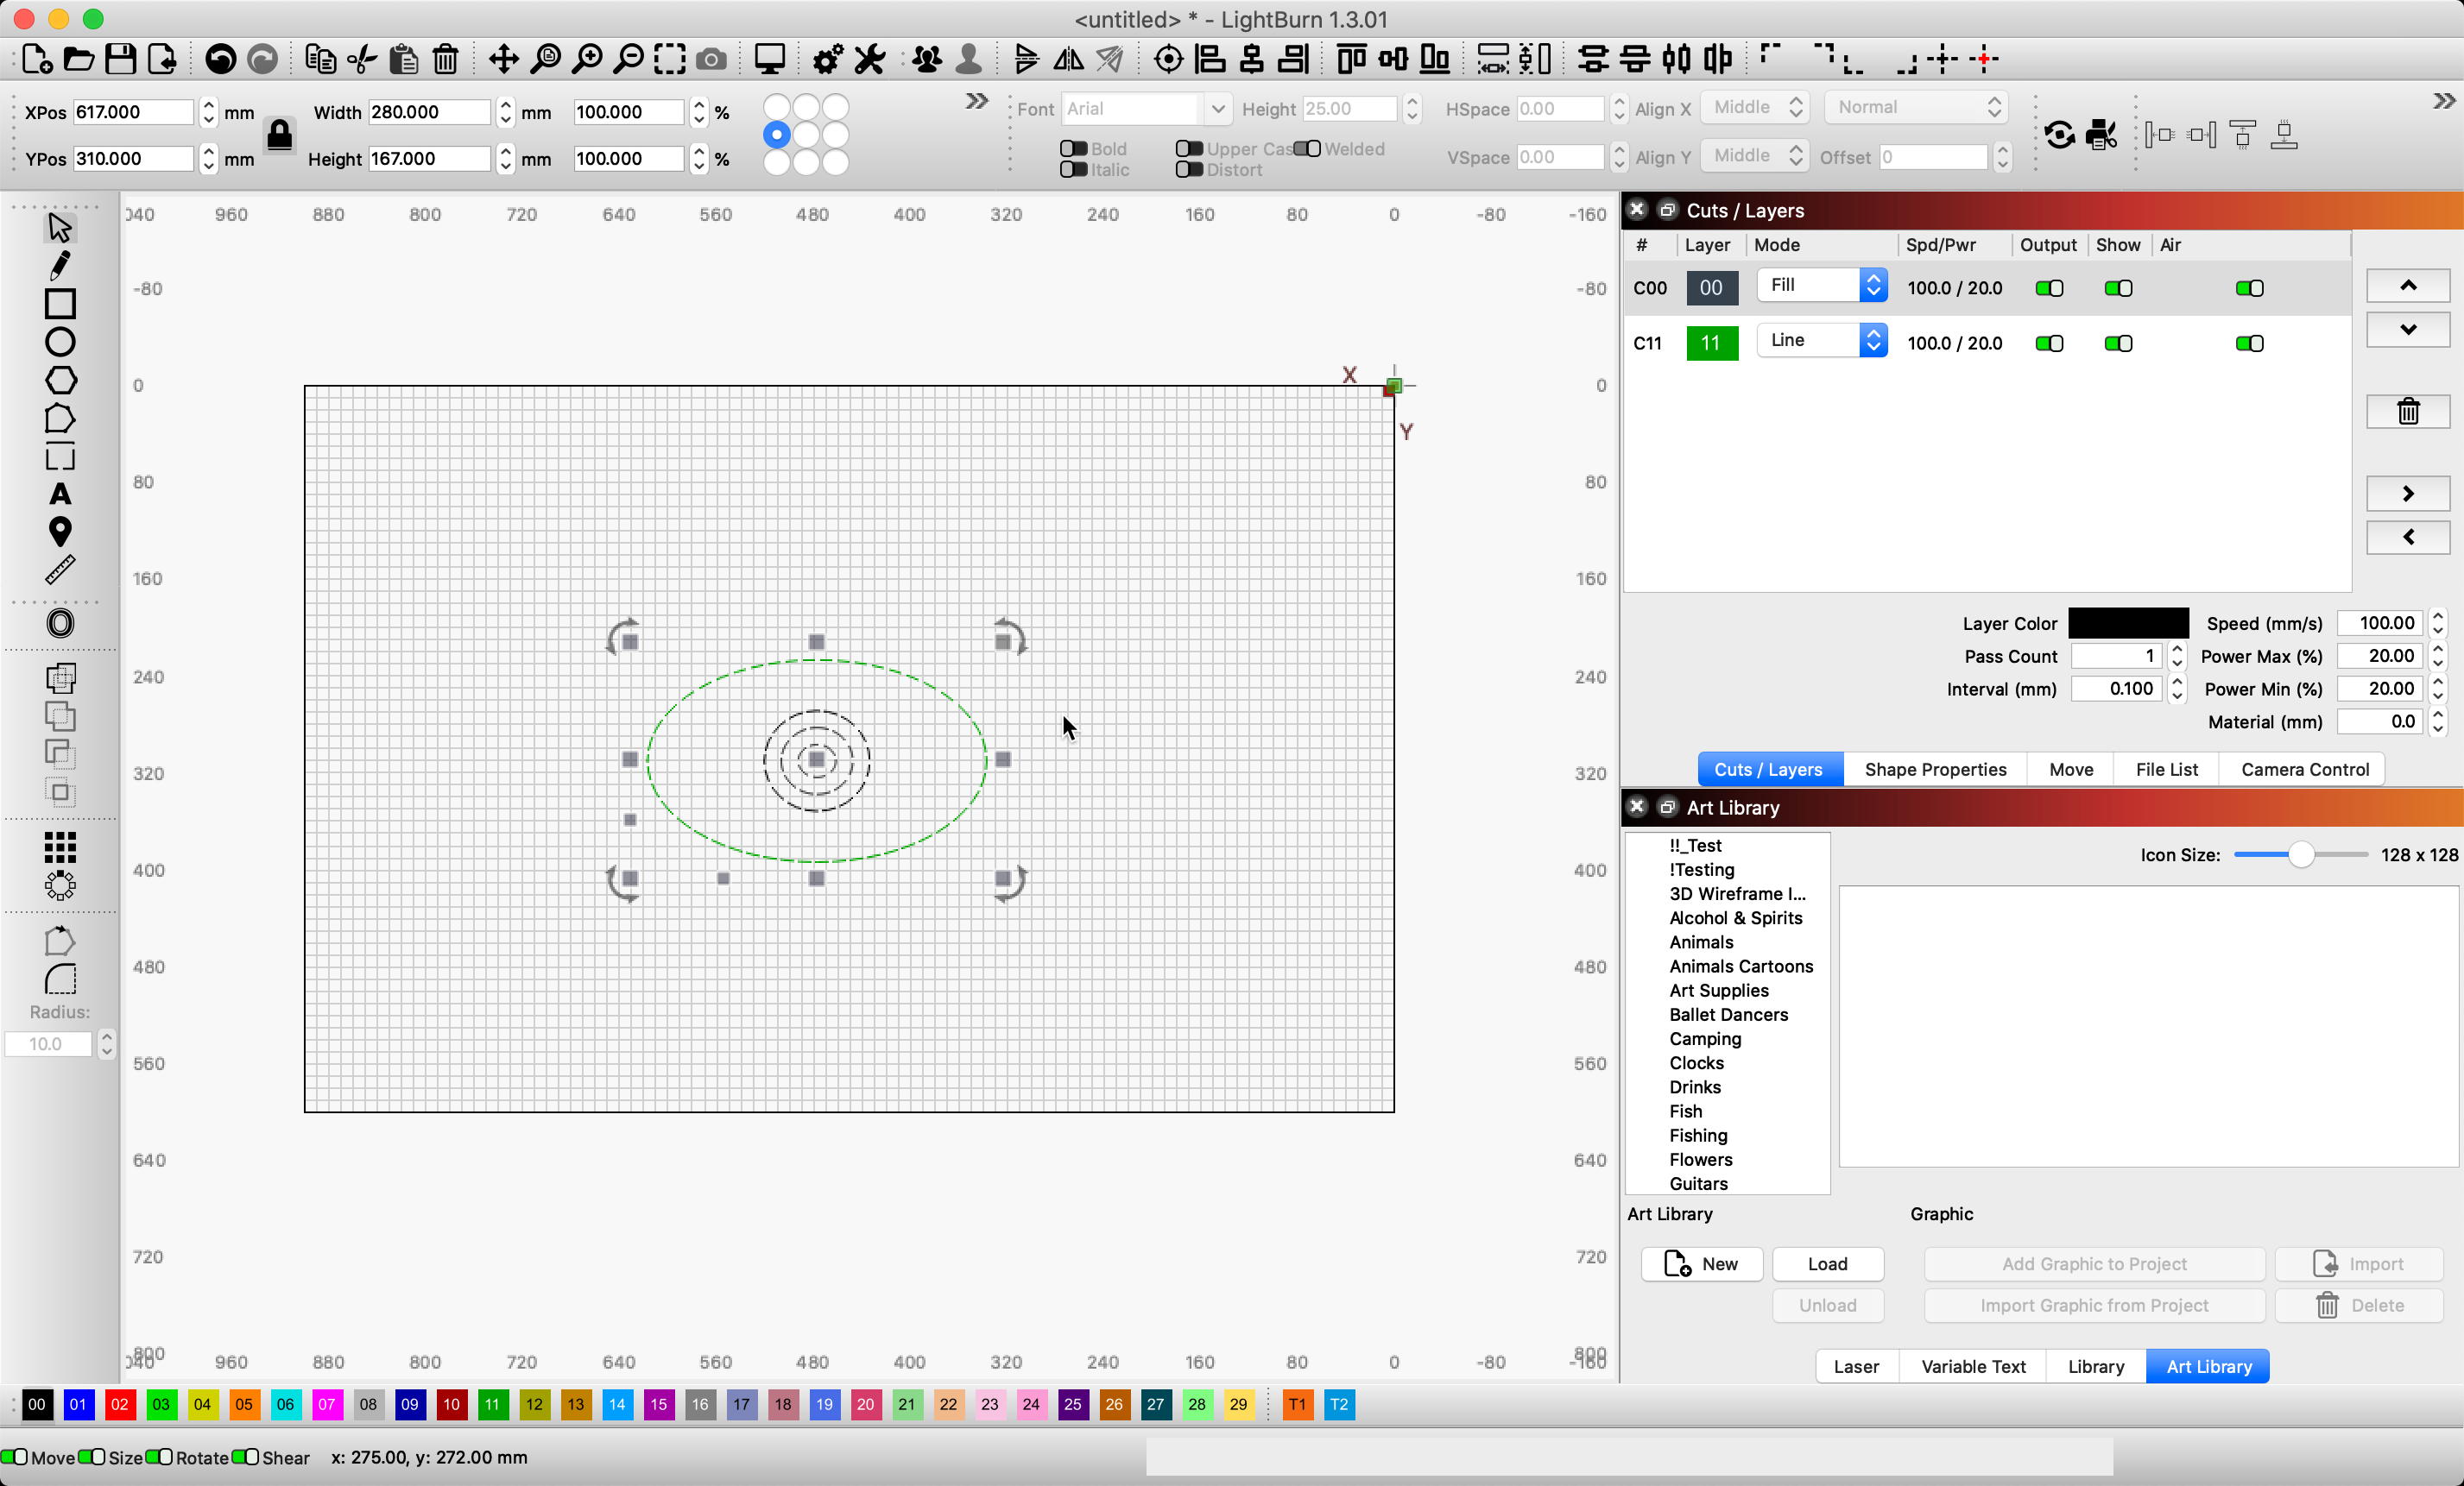Click the Load button
Image resolution: width=2464 pixels, height=1486 pixels.
point(1827,1264)
